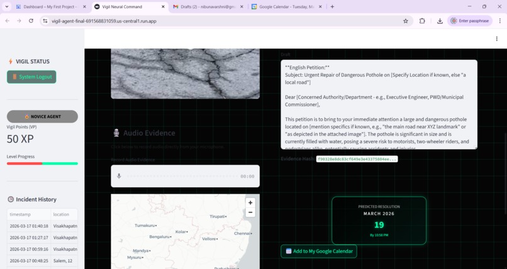Open a new browser tab
The width and height of the screenshot is (507, 269).
coord(332,6)
